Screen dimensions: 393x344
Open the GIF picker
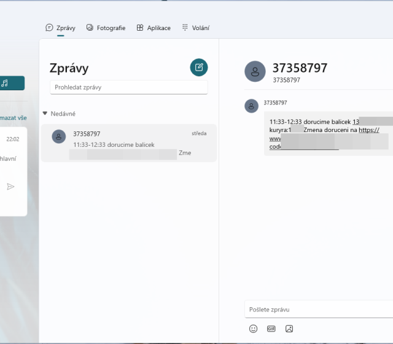point(271,329)
